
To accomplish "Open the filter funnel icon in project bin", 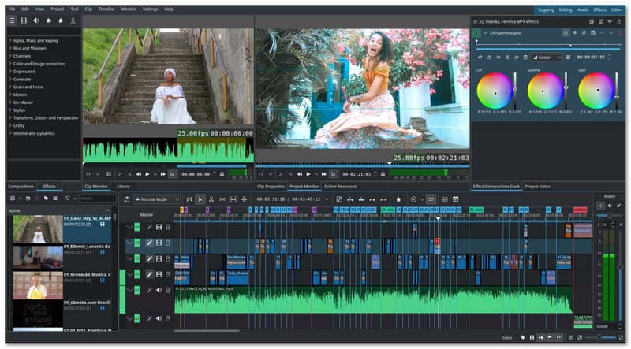I will (67, 199).
